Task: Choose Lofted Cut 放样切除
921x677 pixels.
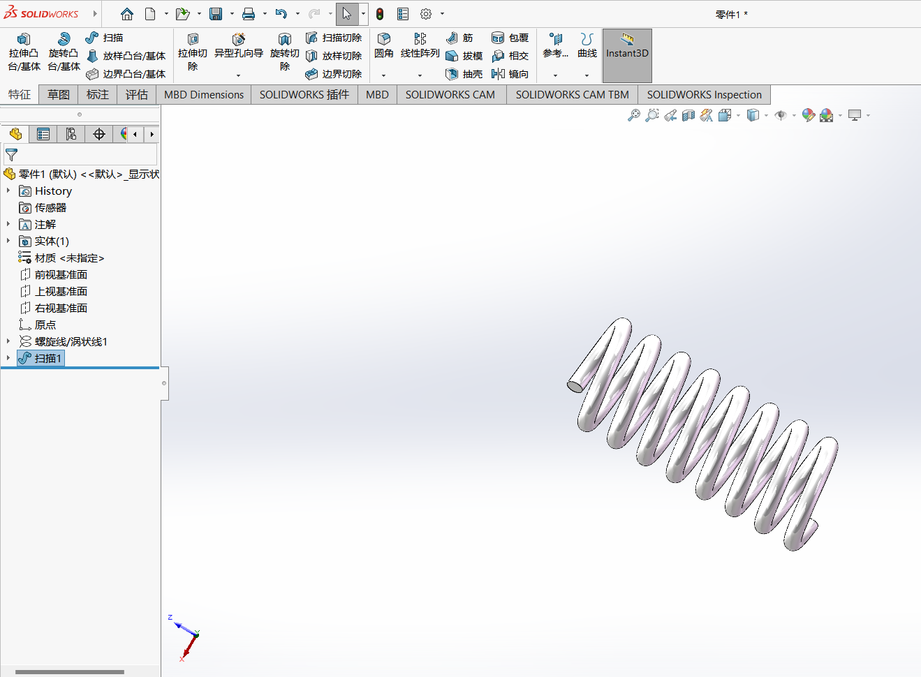Action: point(334,56)
